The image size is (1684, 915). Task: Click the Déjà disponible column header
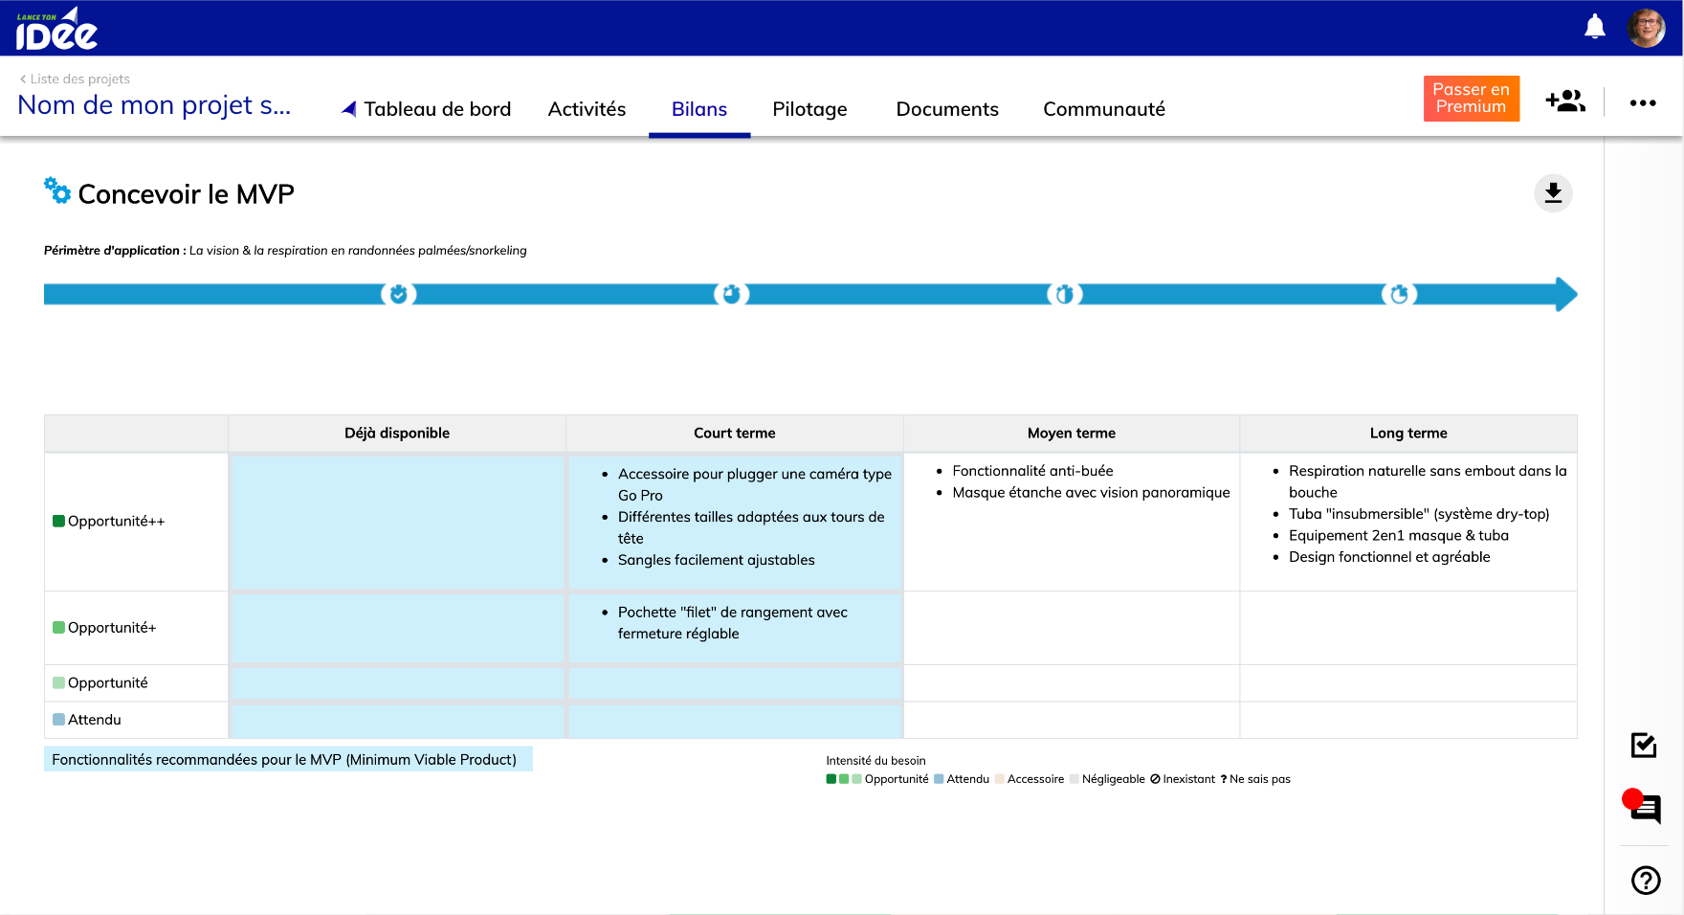tap(397, 433)
